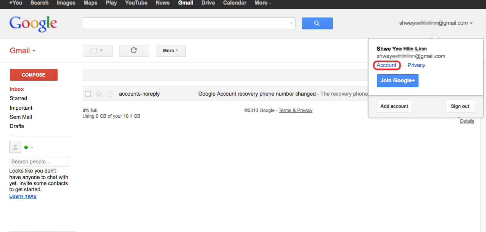Click the chat profile avatar icon
486x232 pixels.
[x=15, y=147]
